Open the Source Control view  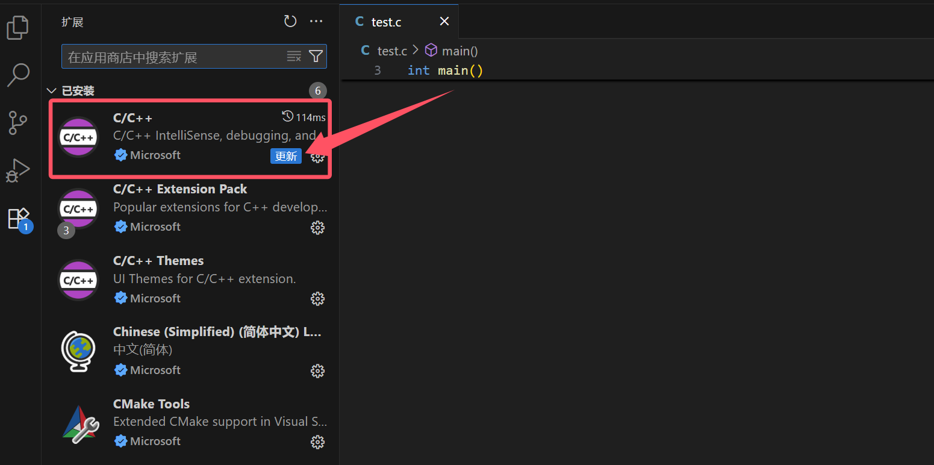[x=17, y=122]
